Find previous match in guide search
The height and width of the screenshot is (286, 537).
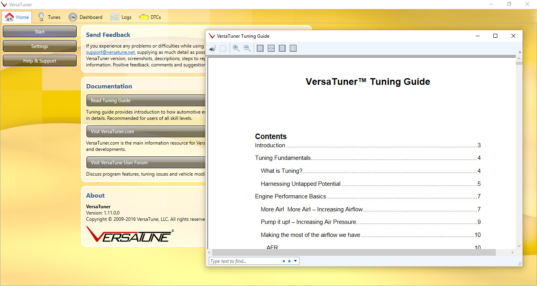click(283, 261)
